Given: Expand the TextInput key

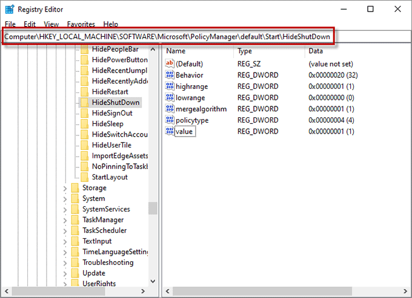Looking at the screenshot, I should point(65,242).
